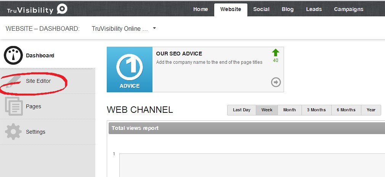
Task: Select the 6 Months range button
Action: pos(346,110)
